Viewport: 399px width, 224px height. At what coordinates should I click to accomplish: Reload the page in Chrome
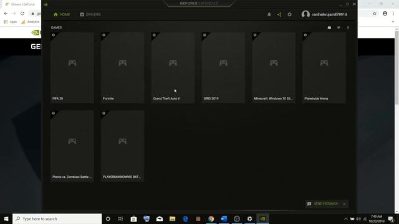22,14
